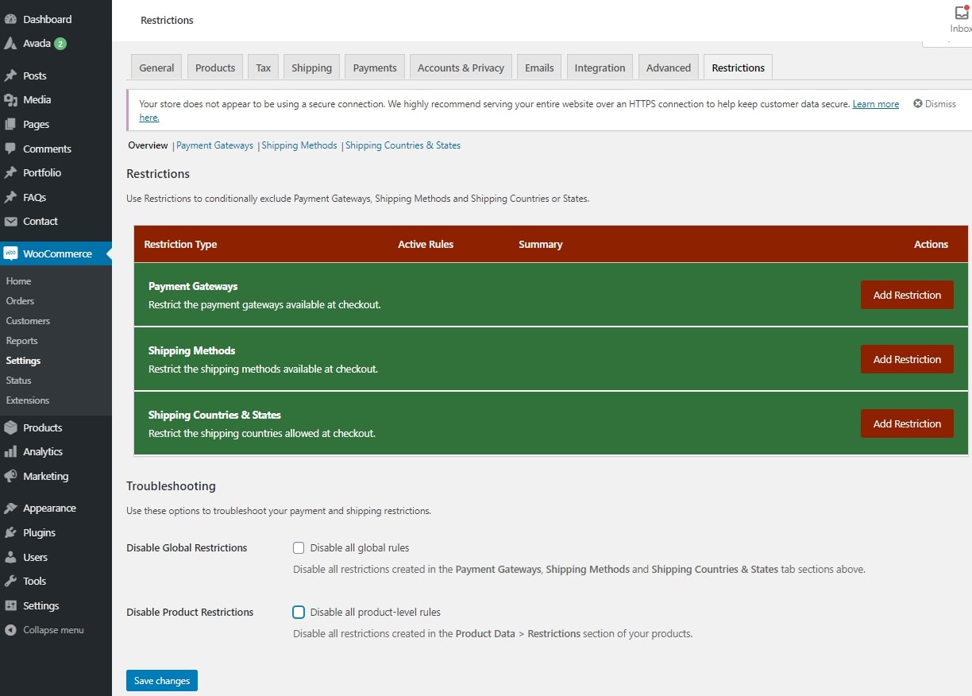Click the Plugins plug icon

tap(10, 532)
